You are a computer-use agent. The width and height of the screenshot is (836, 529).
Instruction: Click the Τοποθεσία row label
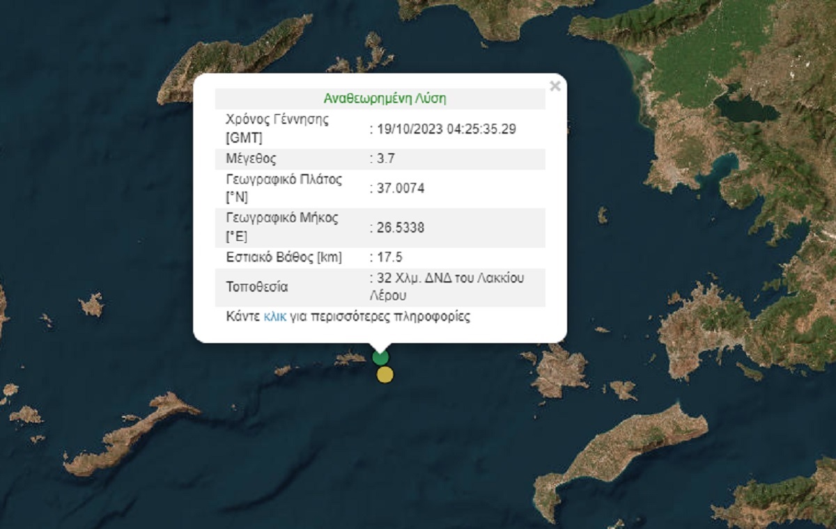click(x=256, y=287)
